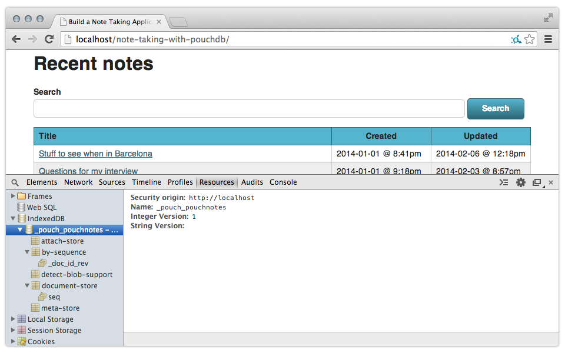Viewport: 565px width, 353px height.
Task: Click the extension icon beside the star
Action: click(x=516, y=39)
